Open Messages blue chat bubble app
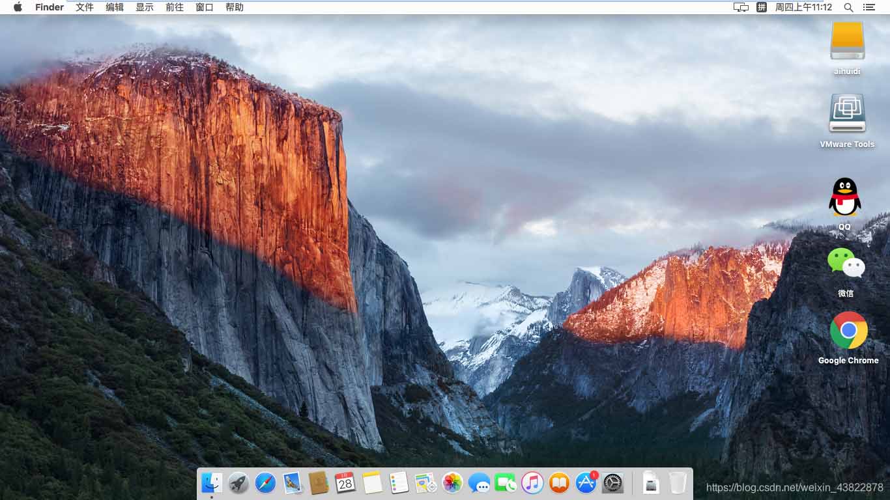 coord(479,483)
